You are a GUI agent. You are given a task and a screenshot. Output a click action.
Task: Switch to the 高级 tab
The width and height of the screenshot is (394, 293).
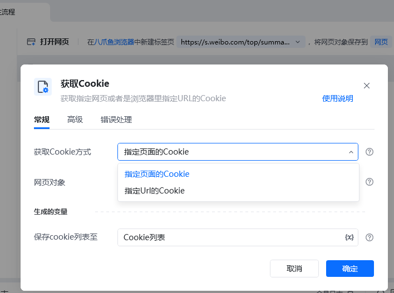[x=75, y=120]
